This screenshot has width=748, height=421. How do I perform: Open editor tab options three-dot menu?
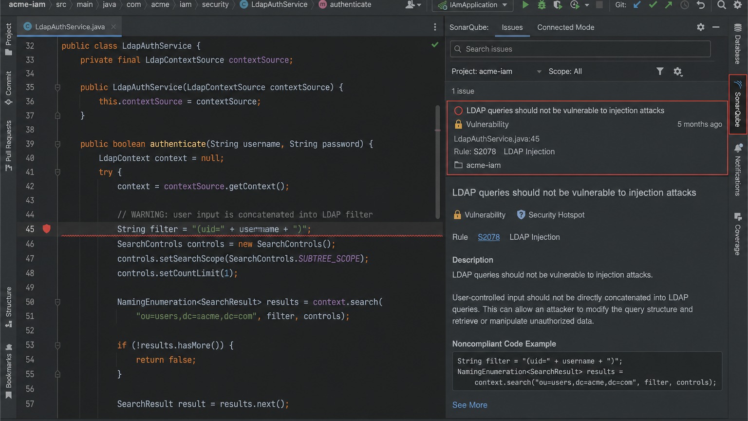[x=435, y=27]
